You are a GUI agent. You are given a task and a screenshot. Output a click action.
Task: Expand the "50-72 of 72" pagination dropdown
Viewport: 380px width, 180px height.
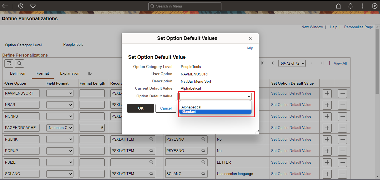click(292, 63)
